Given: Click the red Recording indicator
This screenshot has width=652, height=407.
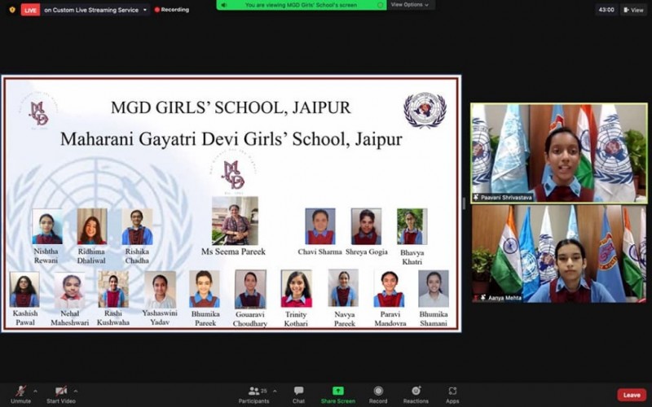Looking at the screenshot, I should click(x=172, y=10).
